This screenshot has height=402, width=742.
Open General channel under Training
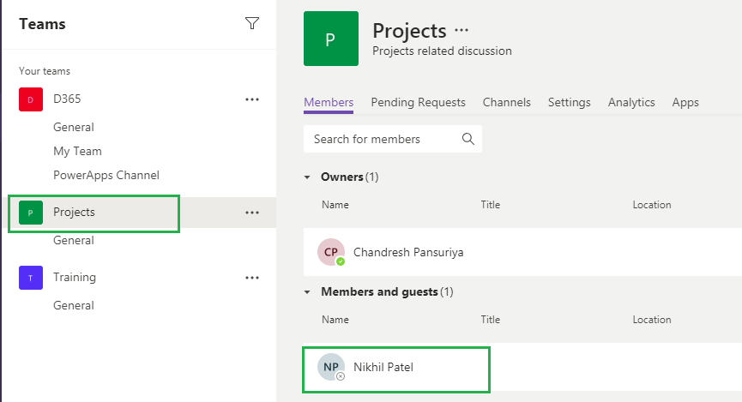[x=74, y=305]
